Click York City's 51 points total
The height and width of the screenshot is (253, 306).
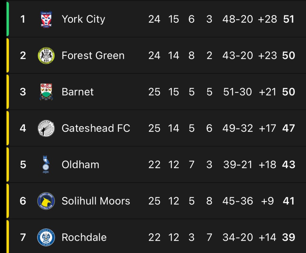[289, 19]
